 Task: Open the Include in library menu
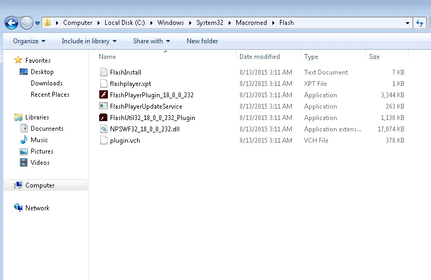(89, 41)
